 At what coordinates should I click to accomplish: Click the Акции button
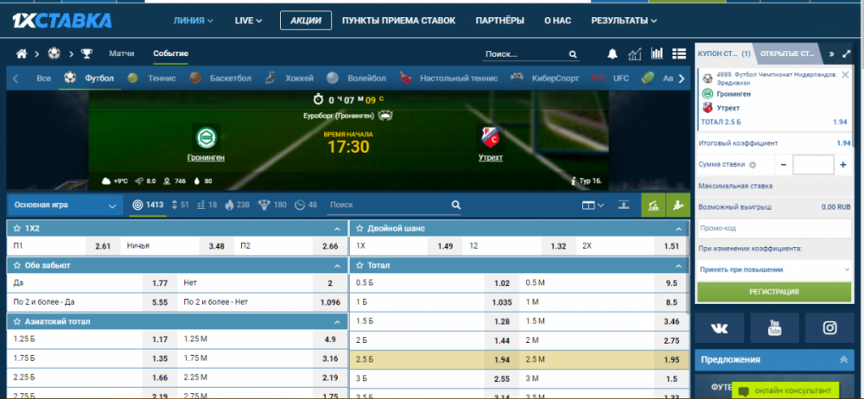pos(306,20)
